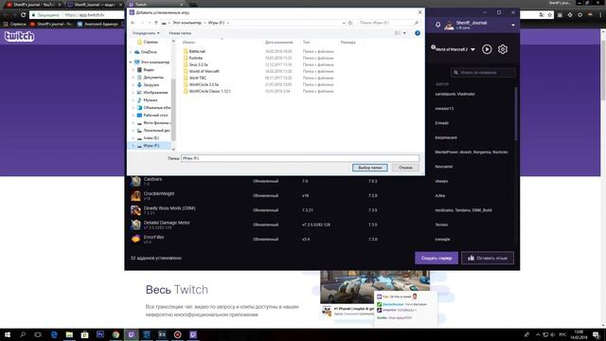Open the address bar history dropdown
Screen dimensions: 606x341
tap(344, 23)
